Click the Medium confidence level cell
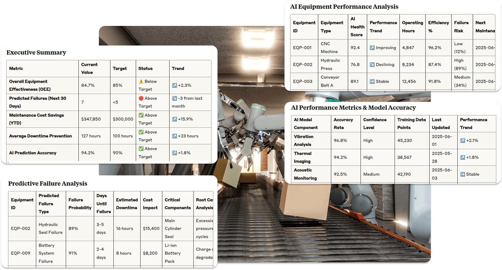The image size is (502, 270). coord(371,174)
